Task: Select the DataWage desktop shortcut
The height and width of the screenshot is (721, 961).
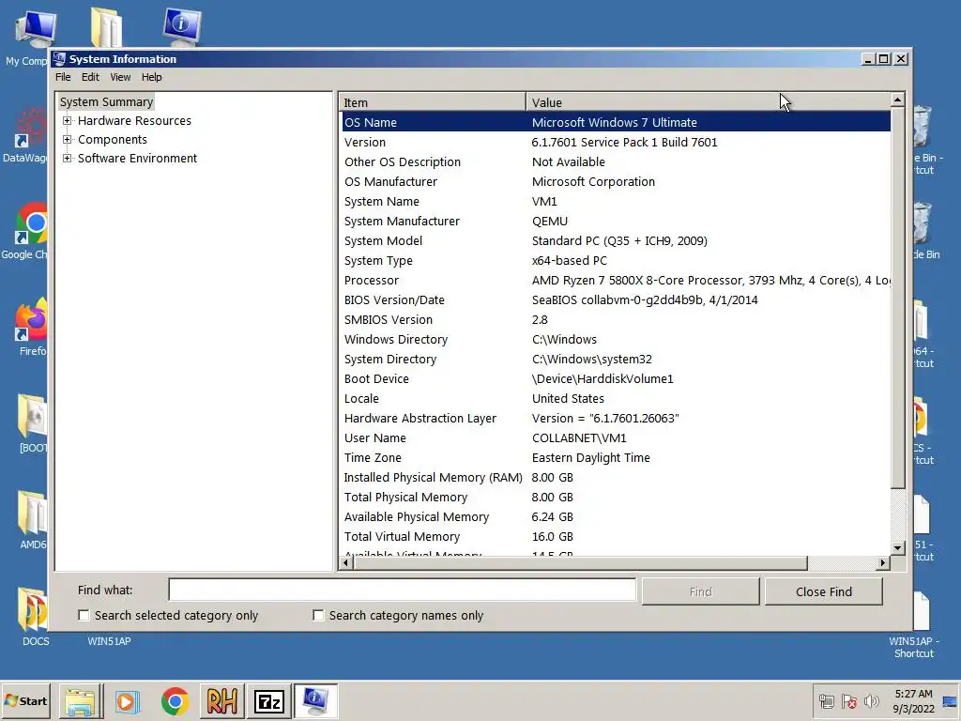Action: [24, 135]
